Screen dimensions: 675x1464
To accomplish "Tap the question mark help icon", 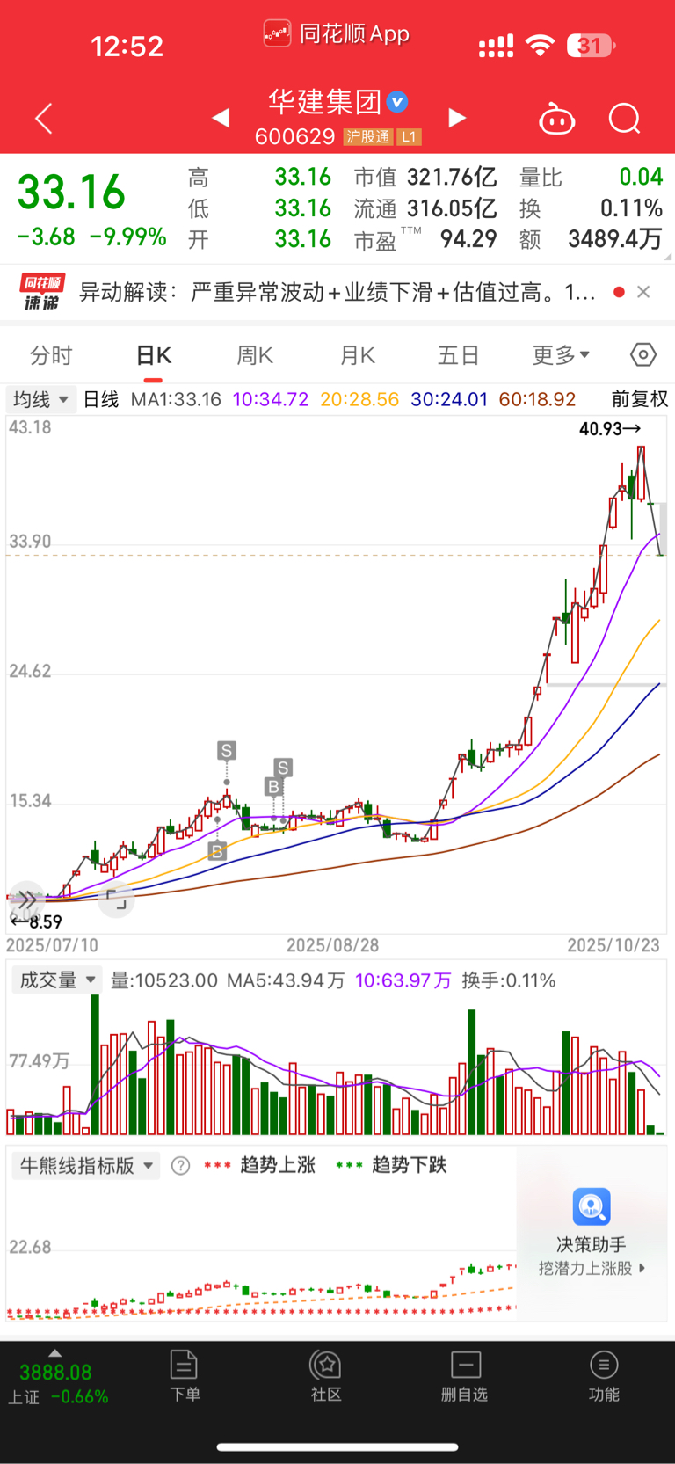I will [x=180, y=1166].
